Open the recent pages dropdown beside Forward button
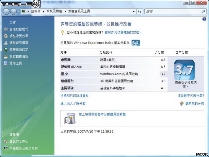Image resolution: width=209 pixels, height=157 pixels. click(19, 12)
